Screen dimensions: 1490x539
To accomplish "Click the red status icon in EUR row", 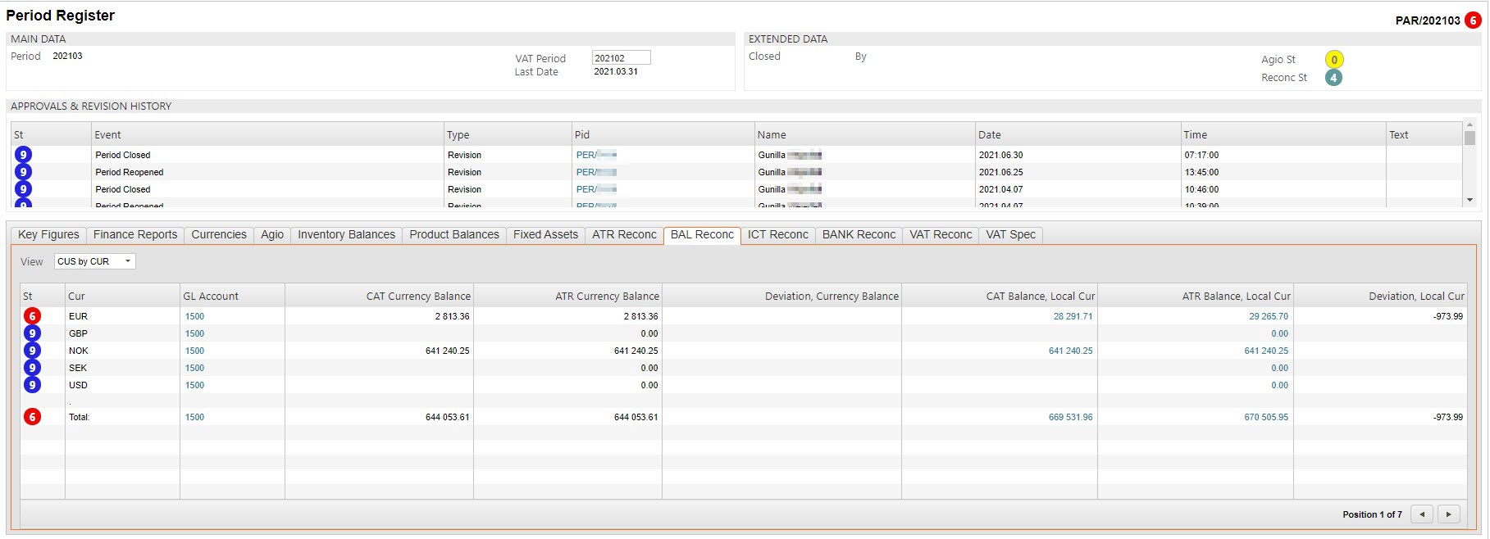I will click(x=32, y=316).
